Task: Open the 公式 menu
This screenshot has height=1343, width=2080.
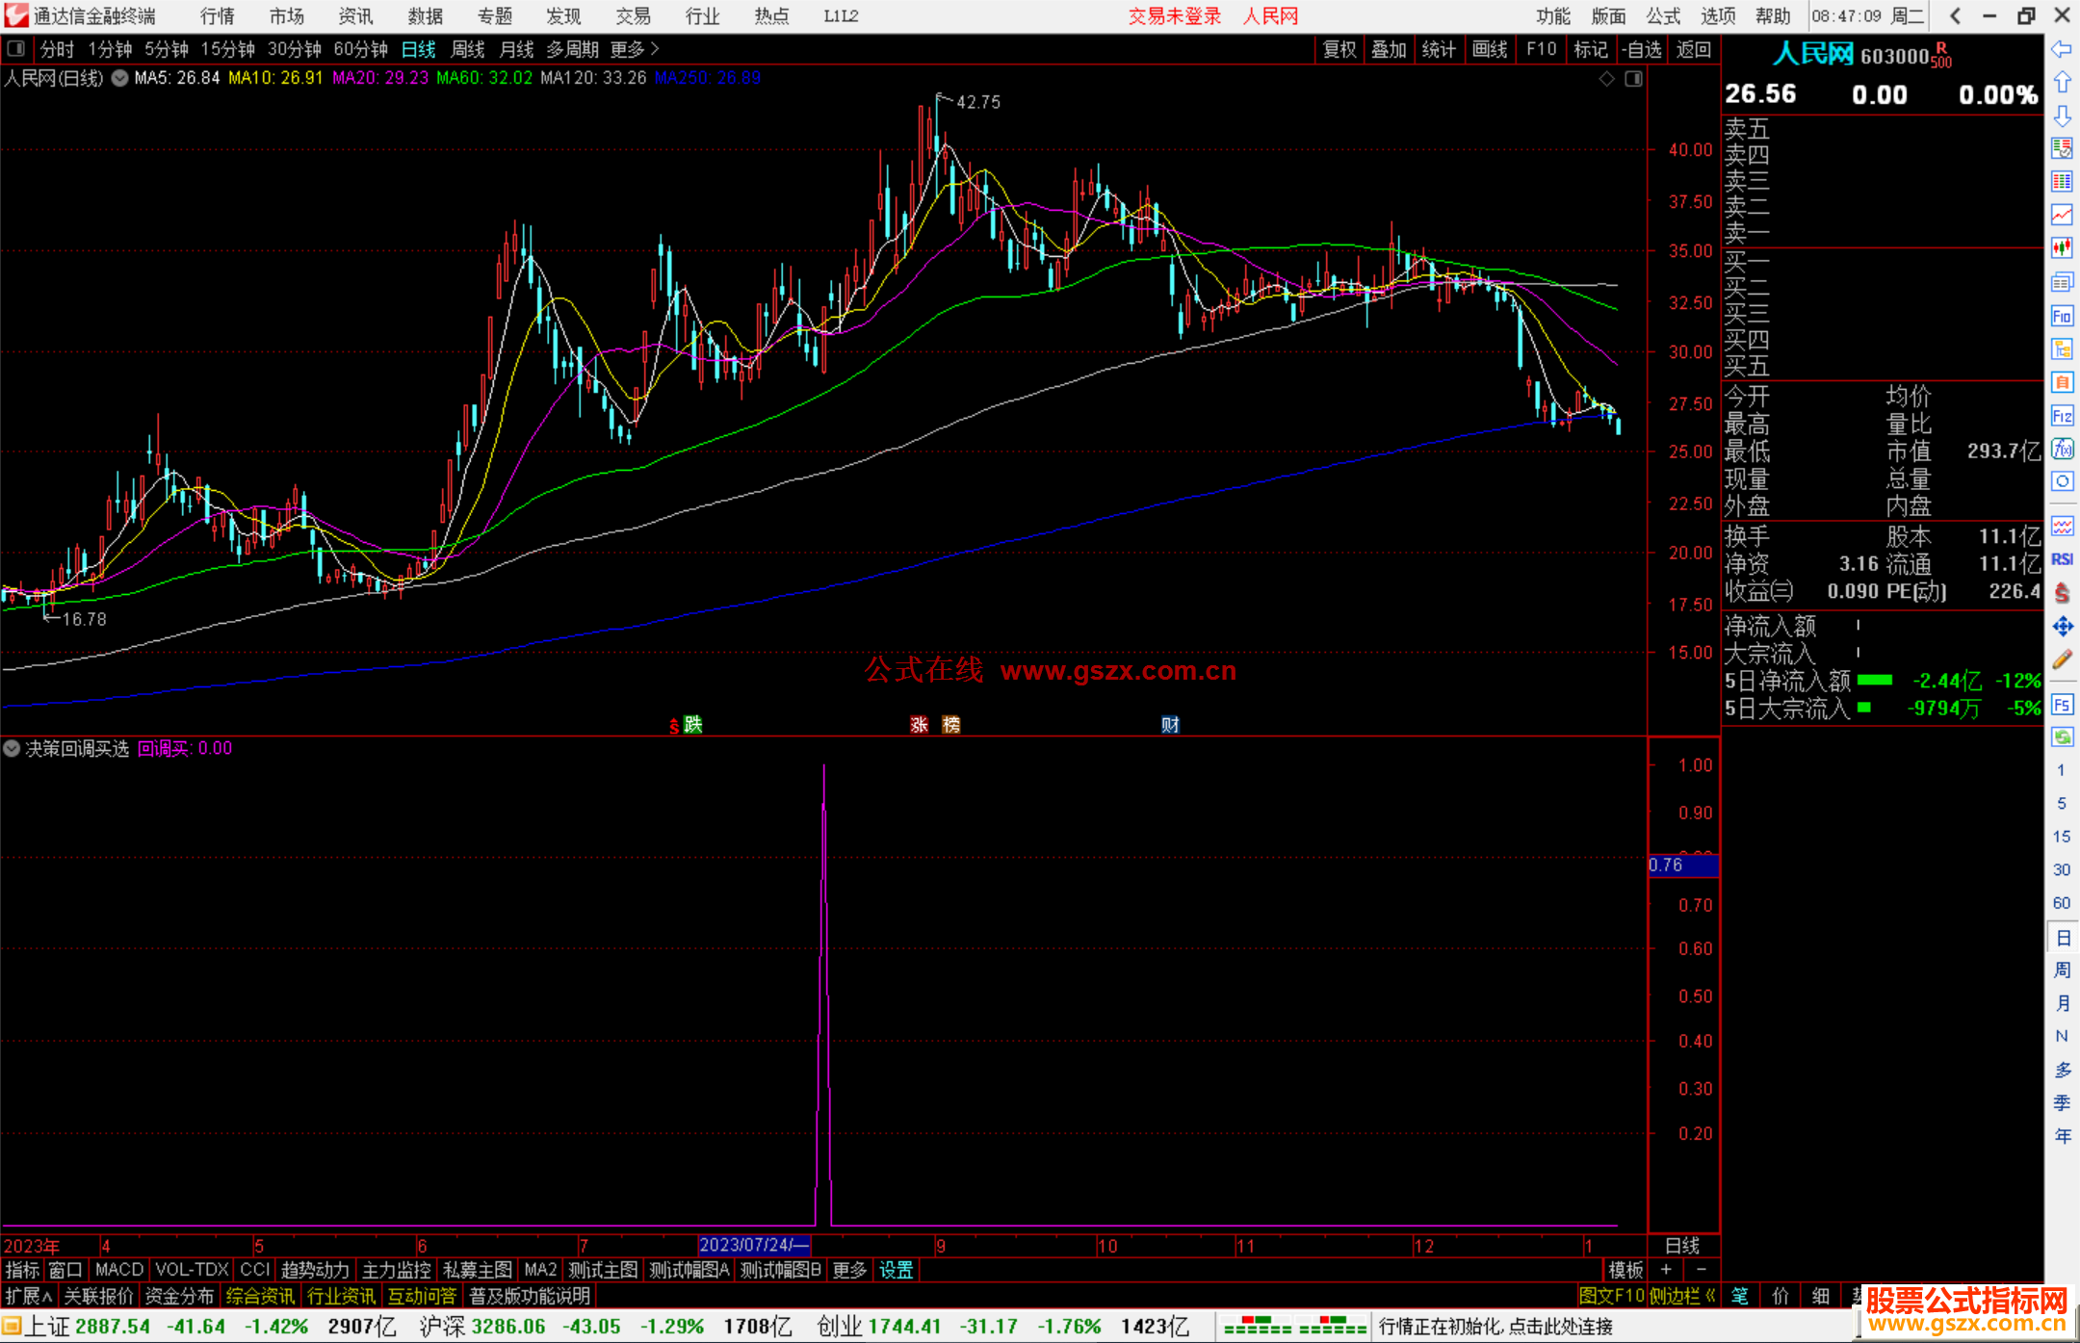Action: (x=1663, y=15)
